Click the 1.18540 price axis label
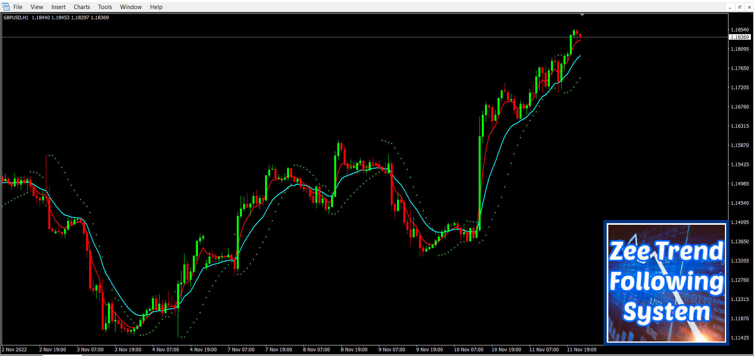Viewport: 754px width, 356px height. click(739, 30)
